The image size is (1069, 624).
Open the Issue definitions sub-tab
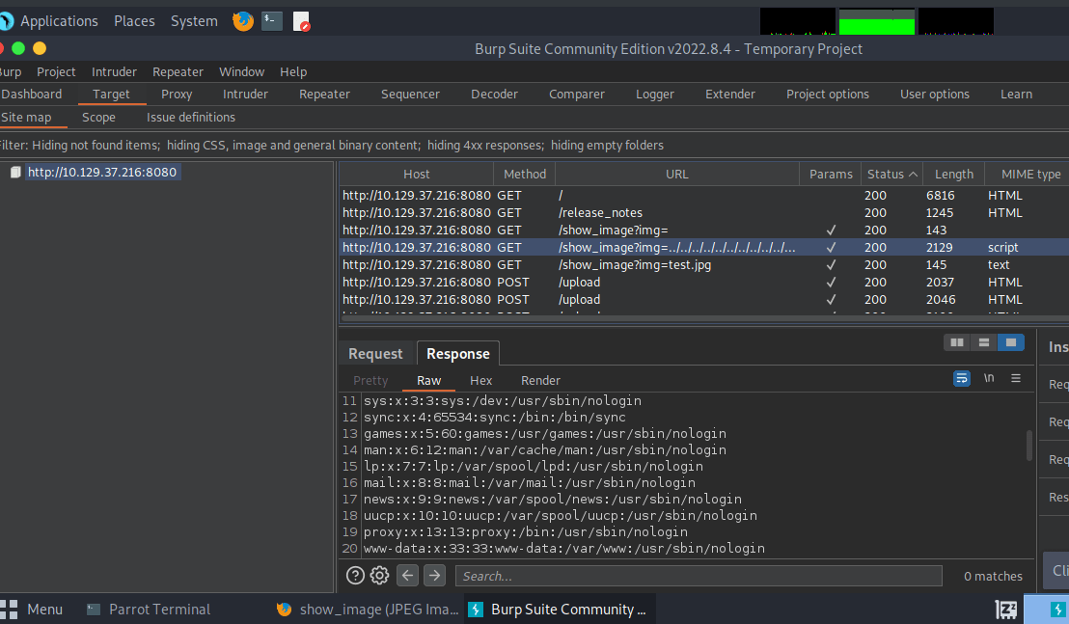coord(191,117)
